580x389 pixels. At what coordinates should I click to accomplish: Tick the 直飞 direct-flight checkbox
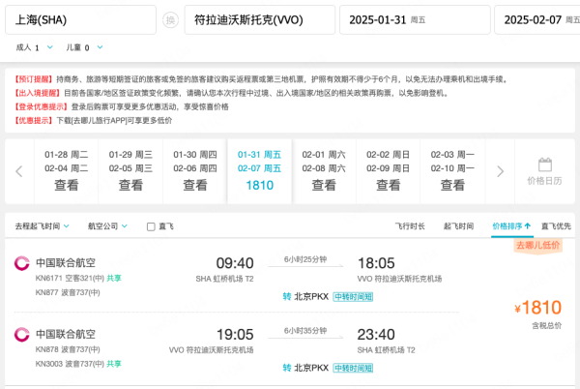pos(151,226)
